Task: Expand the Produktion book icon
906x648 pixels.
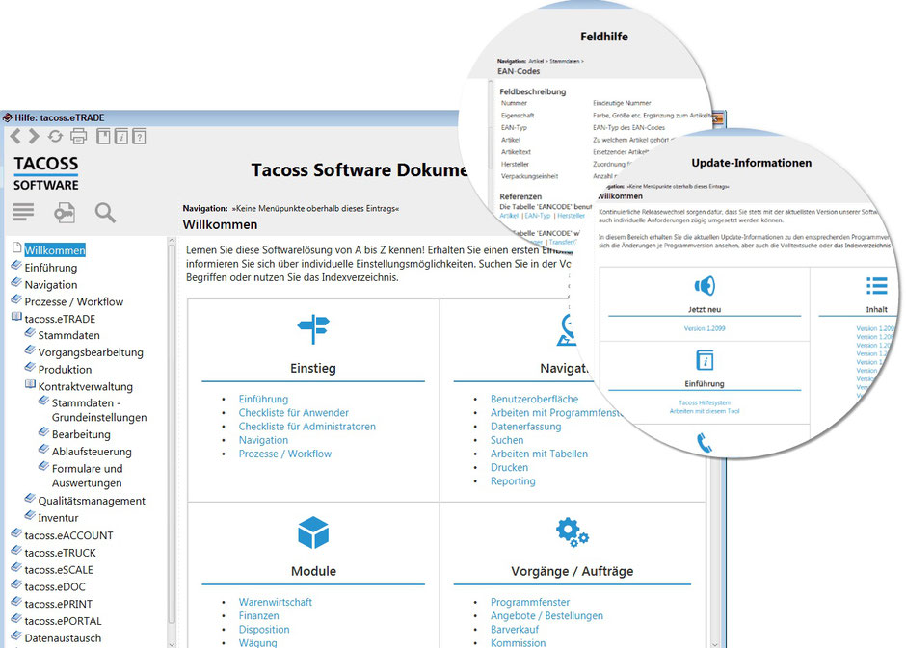Action: tap(31, 367)
